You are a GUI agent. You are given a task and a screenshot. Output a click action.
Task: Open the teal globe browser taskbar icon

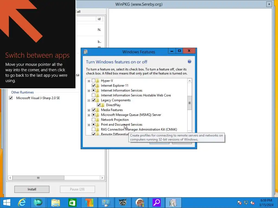(38, 203)
